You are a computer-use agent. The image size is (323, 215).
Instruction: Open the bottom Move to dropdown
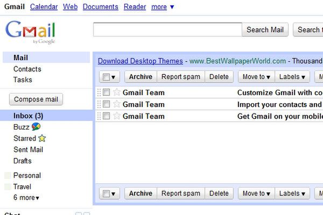tap(256, 193)
